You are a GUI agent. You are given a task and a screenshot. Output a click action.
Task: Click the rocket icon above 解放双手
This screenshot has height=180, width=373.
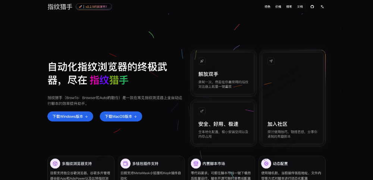coord(202,61)
